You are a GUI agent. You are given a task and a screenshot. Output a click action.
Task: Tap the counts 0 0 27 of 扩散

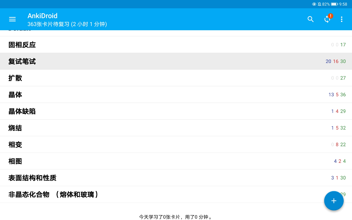[339, 78]
